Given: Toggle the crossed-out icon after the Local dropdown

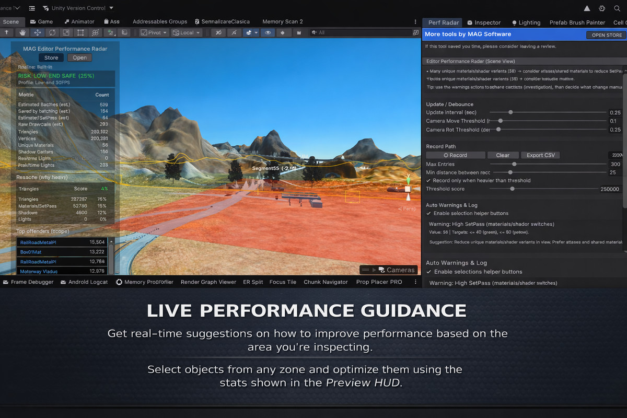Looking at the screenshot, I should point(218,32).
